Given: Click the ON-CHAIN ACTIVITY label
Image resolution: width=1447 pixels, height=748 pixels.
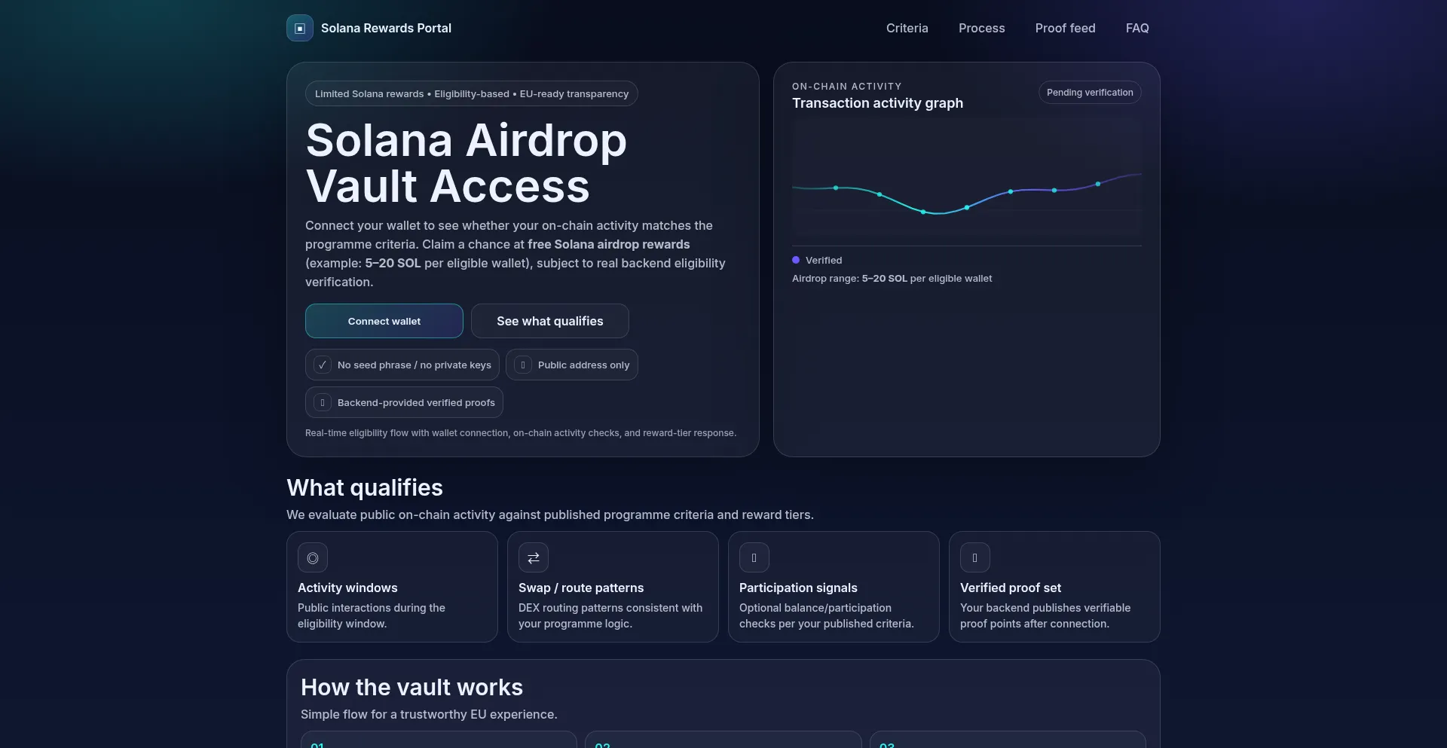Looking at the screenshot, I should [847, 87].
